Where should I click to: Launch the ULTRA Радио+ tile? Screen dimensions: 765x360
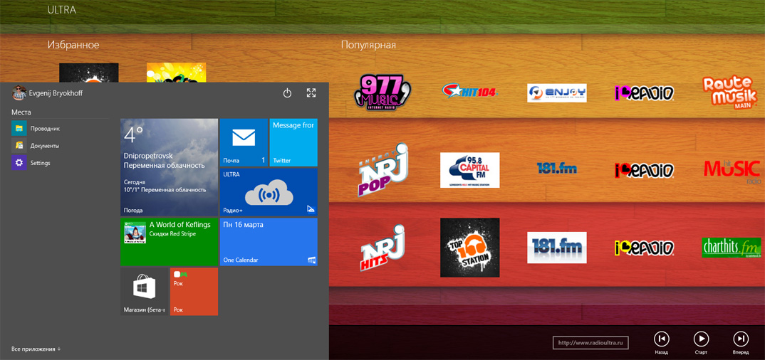(x=269, y=192)
